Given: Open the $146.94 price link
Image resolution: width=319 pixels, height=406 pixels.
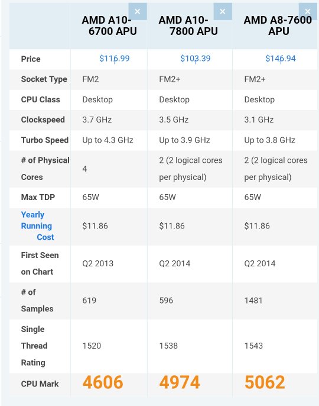Looking at the screenshot, I should point(281,59).
